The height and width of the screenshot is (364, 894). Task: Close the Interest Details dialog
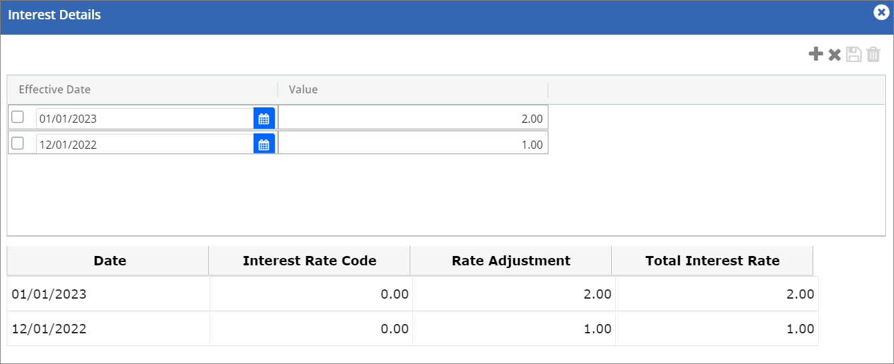(x=881, y=13)
